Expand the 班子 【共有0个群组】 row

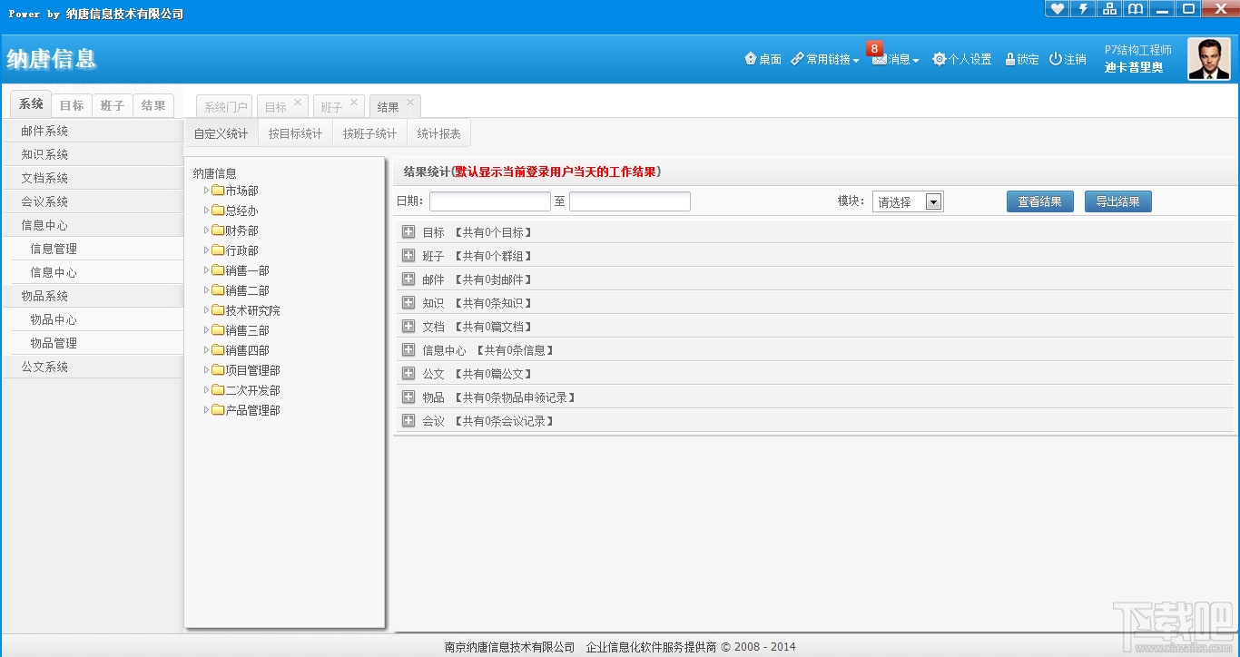[x=408, y=256]
